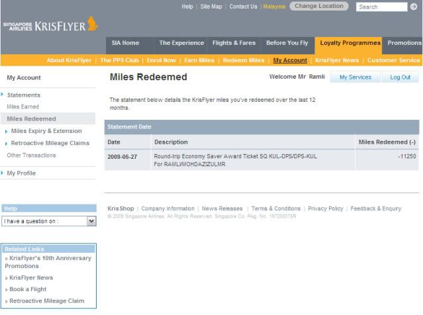The width and height of the screenshot is (423, 315).
Task: Click the Statement Date table heading
Action: (129, 127)
